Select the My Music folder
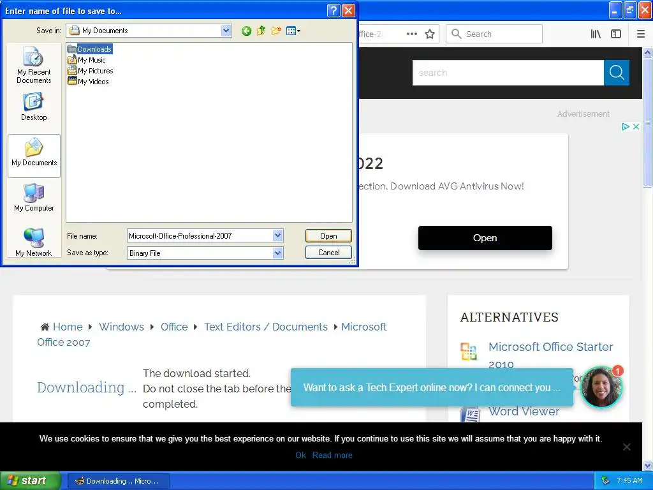 (x=87, y=60)
